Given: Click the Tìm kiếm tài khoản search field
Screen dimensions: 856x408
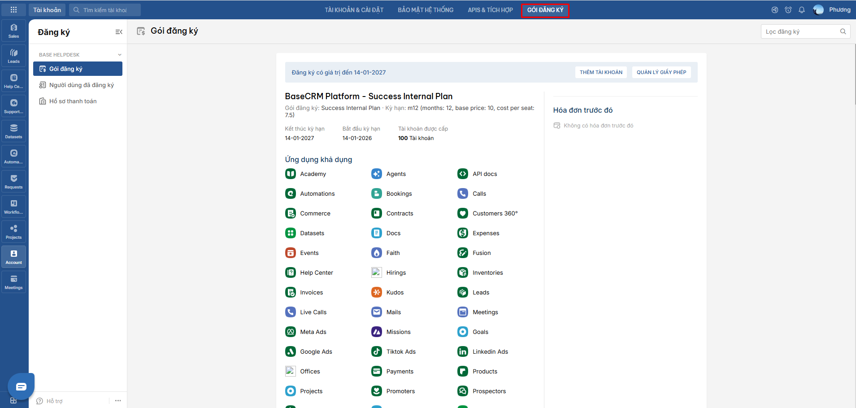Looking at the screenshot, I should pos(105,10).
